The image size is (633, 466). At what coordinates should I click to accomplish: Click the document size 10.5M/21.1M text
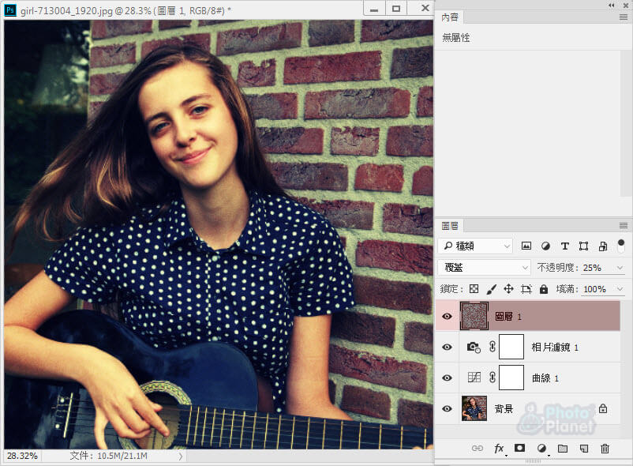tap(122, 456)
